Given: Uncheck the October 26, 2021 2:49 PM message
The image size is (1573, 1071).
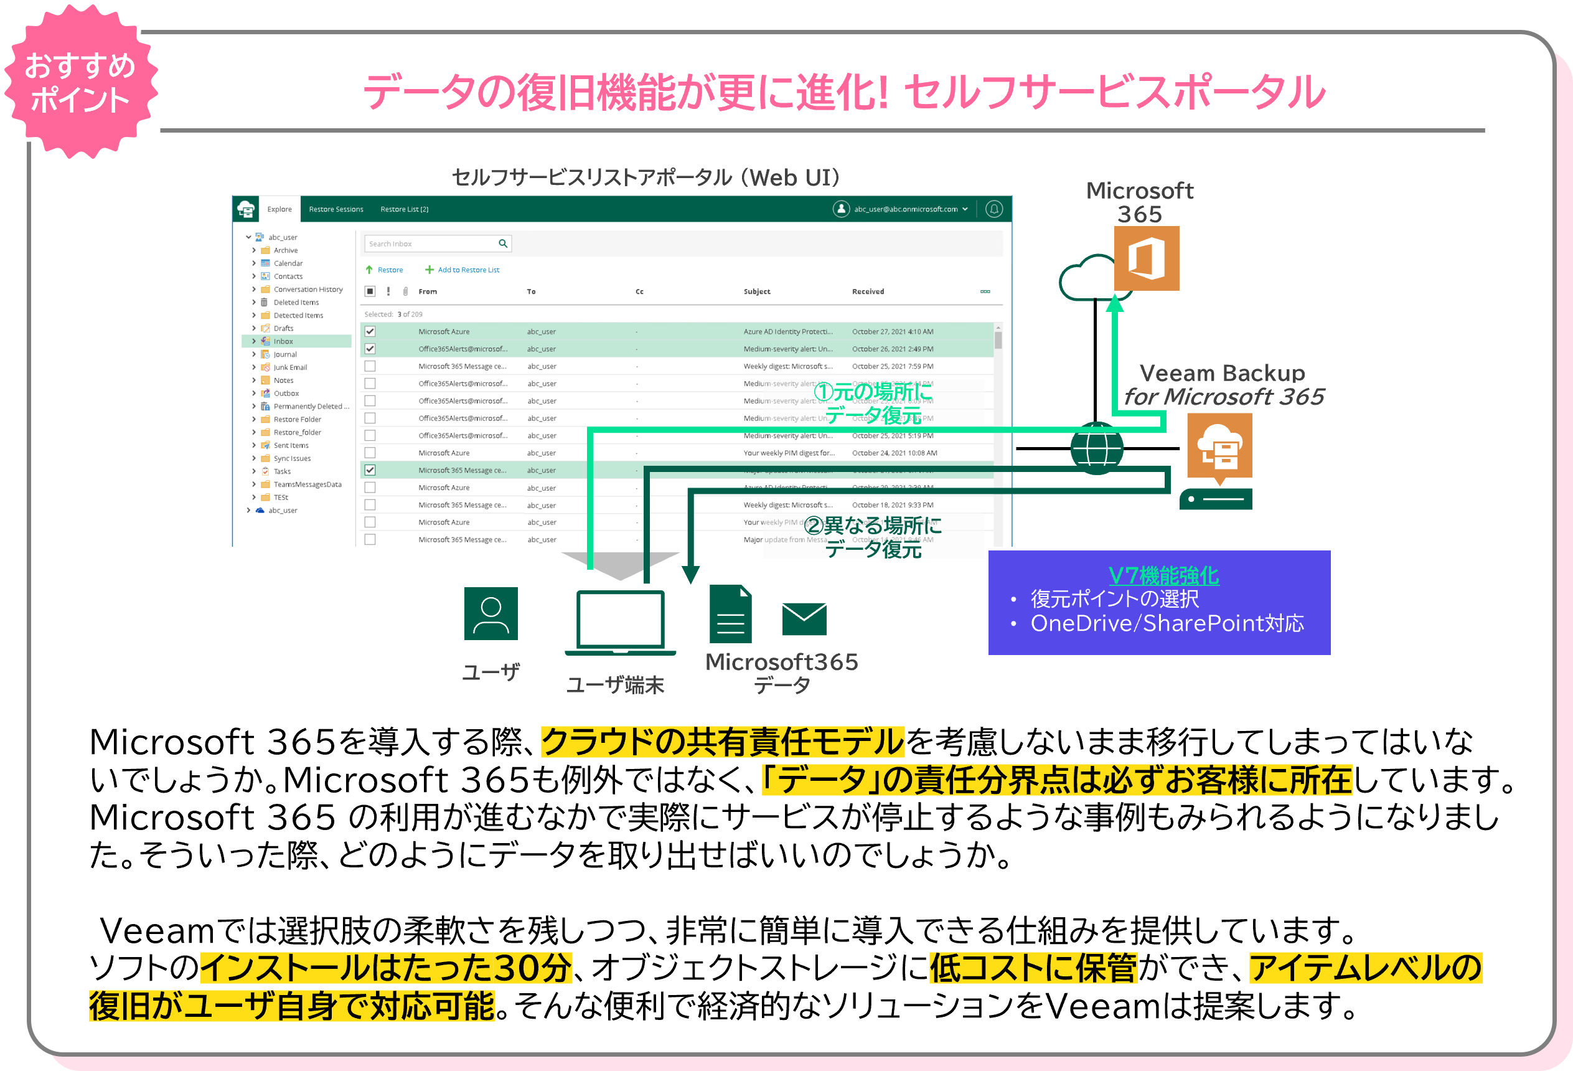Looking at the screenshot, I should click(370, 349).
